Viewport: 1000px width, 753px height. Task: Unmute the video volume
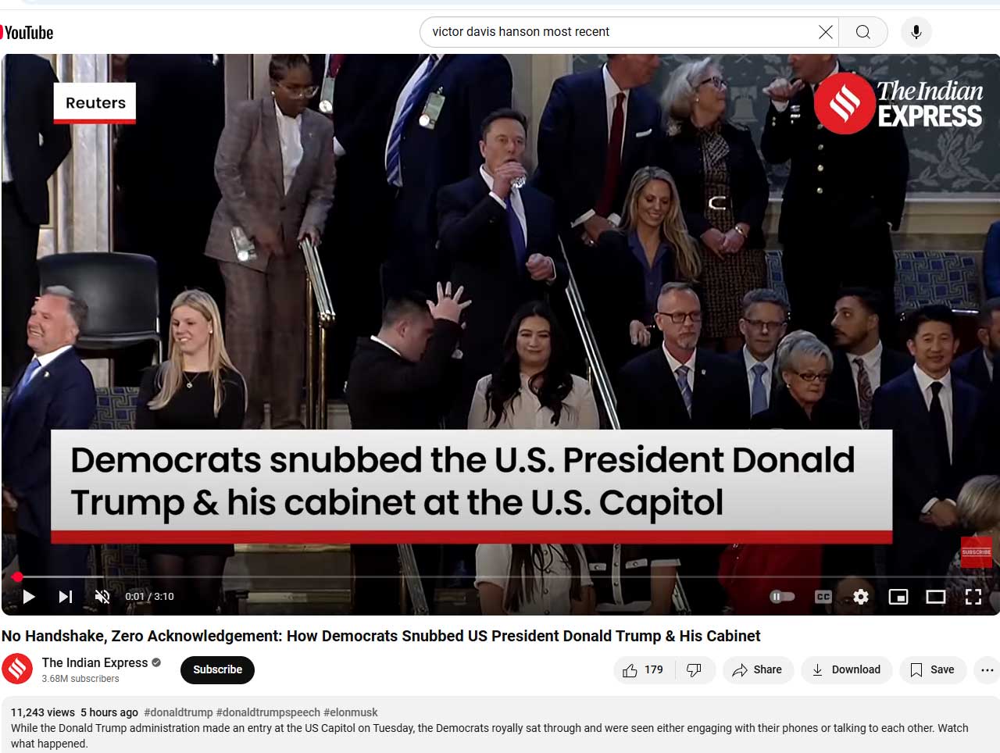coord(102,597)
